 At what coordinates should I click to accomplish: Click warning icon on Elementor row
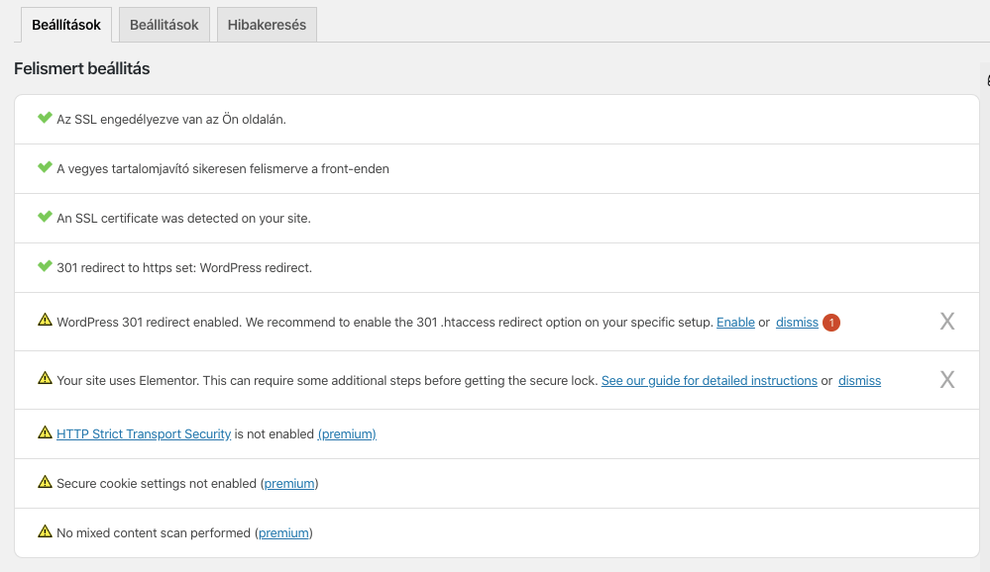(45, 378)
